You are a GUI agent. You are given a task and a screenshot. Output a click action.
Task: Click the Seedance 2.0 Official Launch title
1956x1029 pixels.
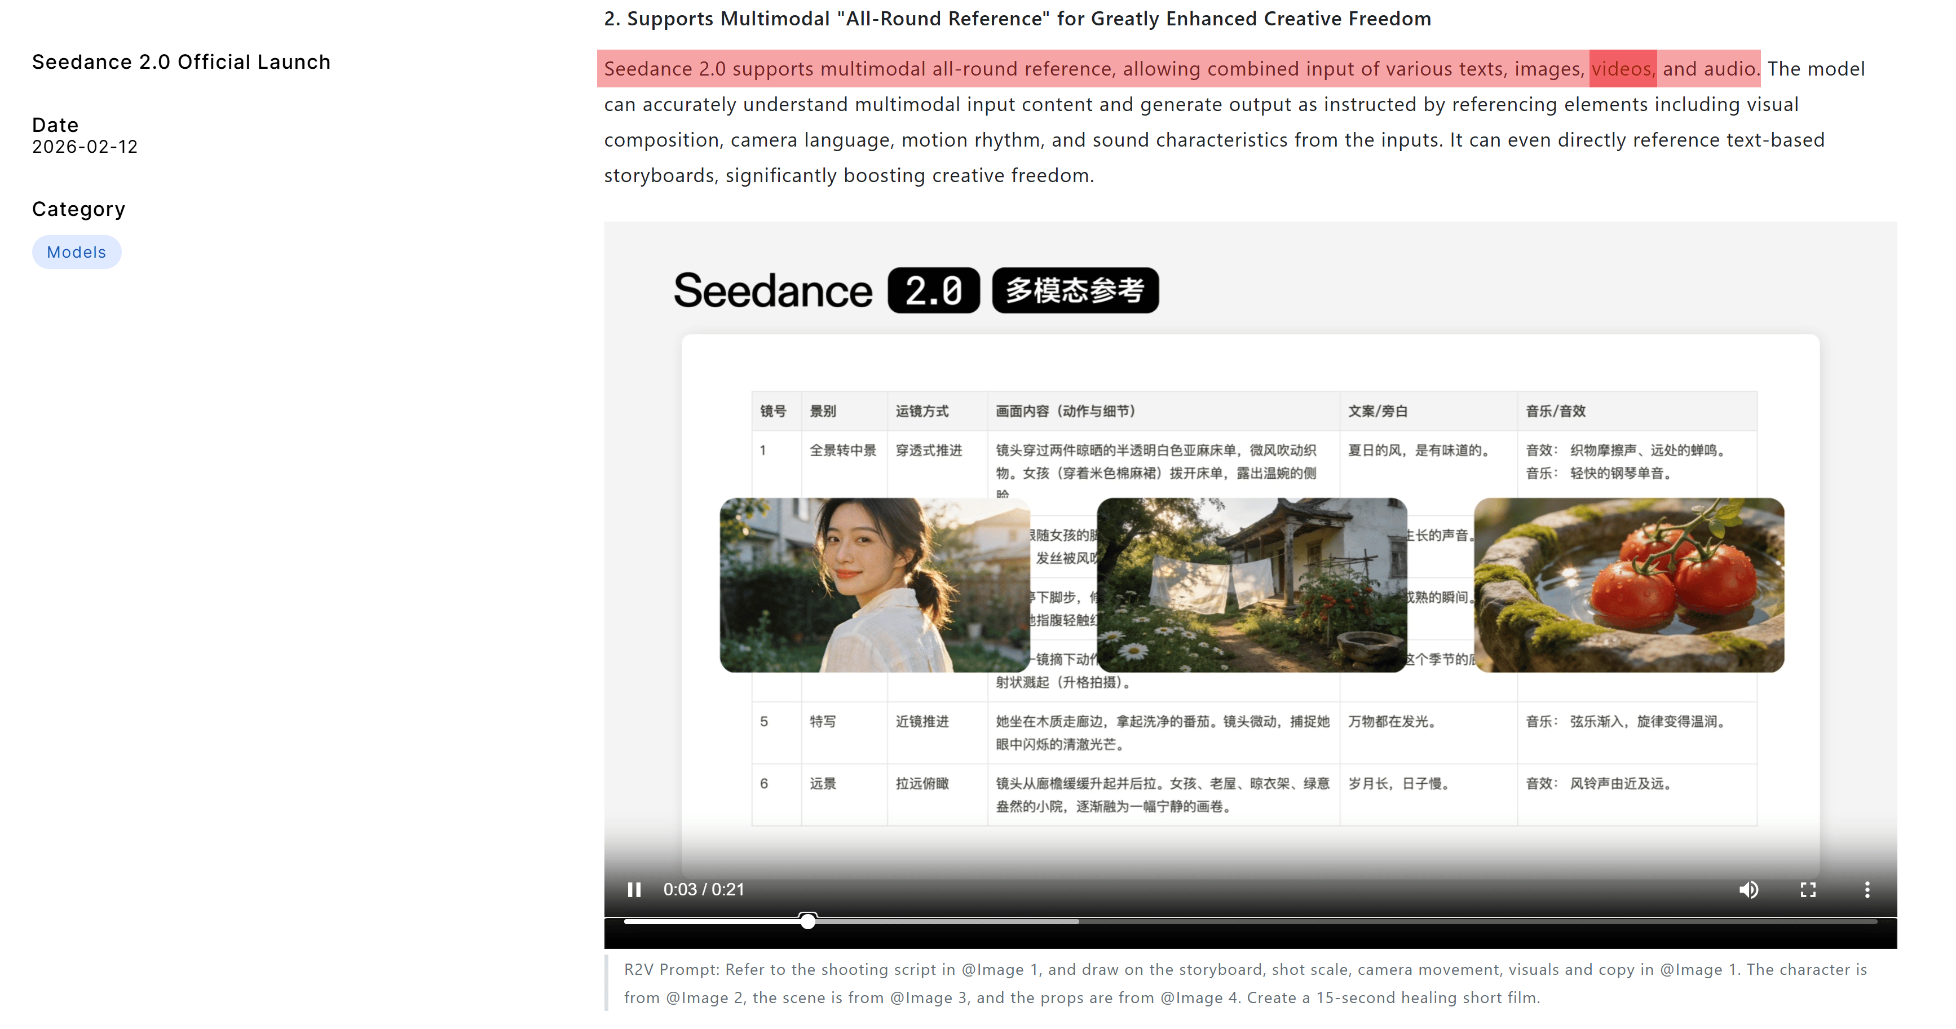pyautogui.click(x=182, y=62)
